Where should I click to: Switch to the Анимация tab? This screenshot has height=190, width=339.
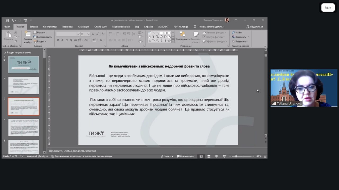83,27
